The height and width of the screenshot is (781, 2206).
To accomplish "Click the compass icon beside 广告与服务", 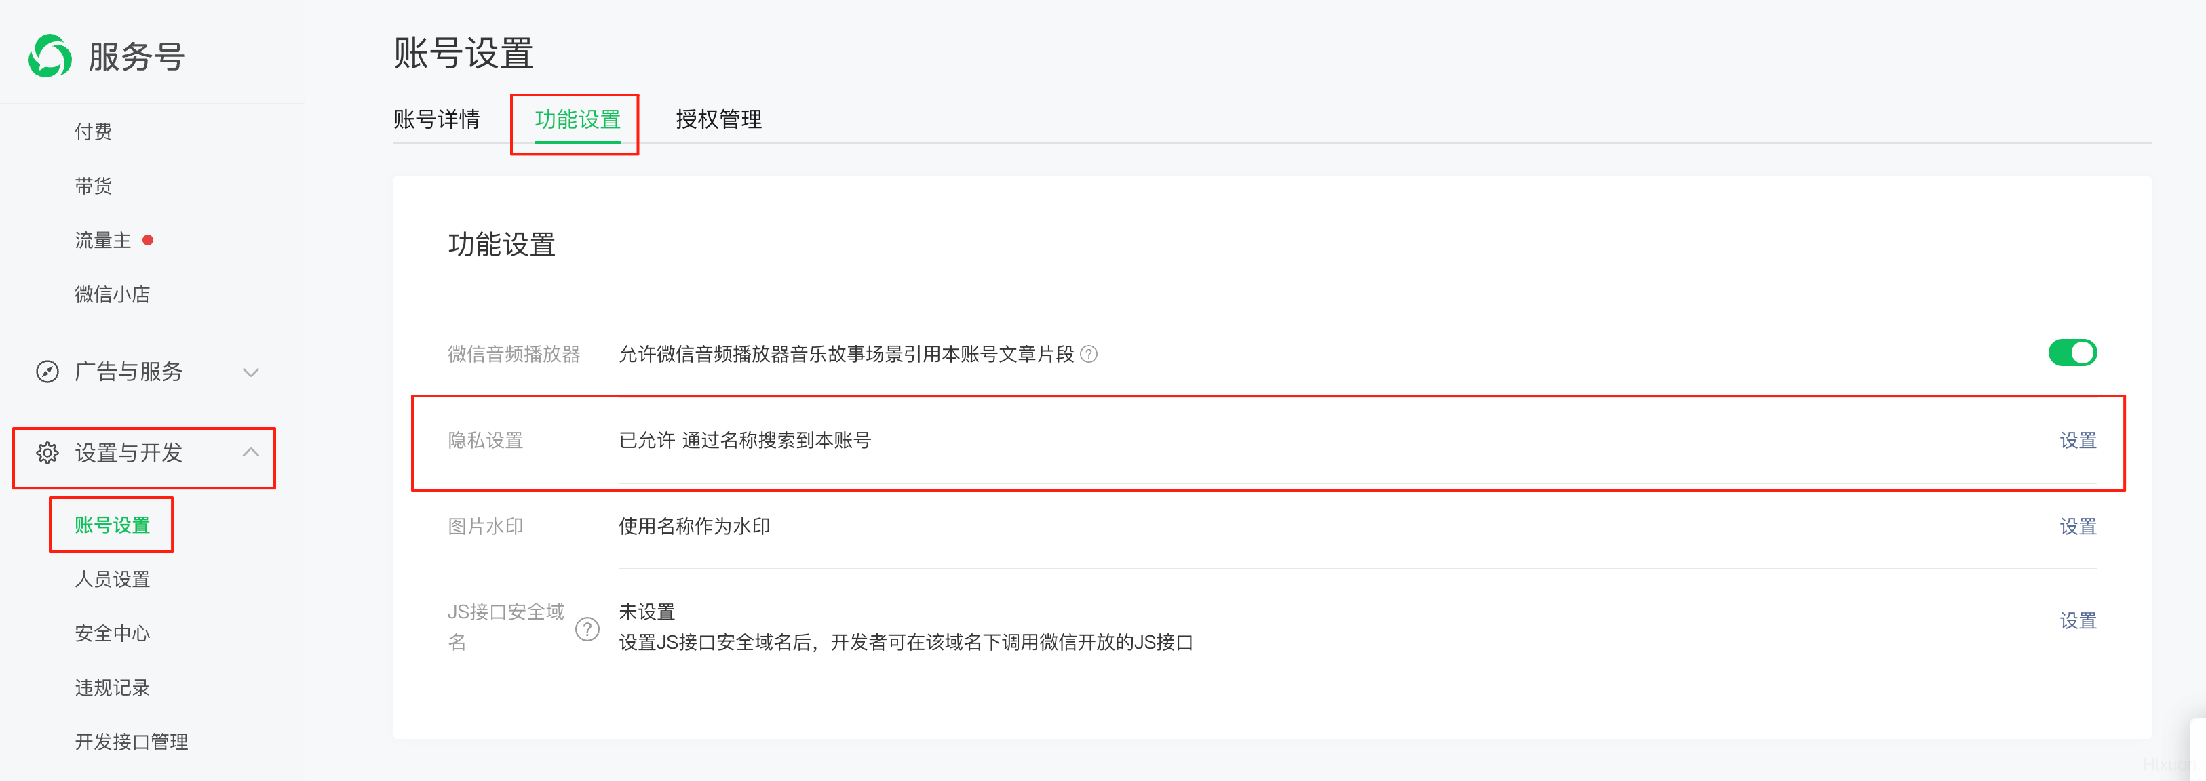I will coord(47,372).
